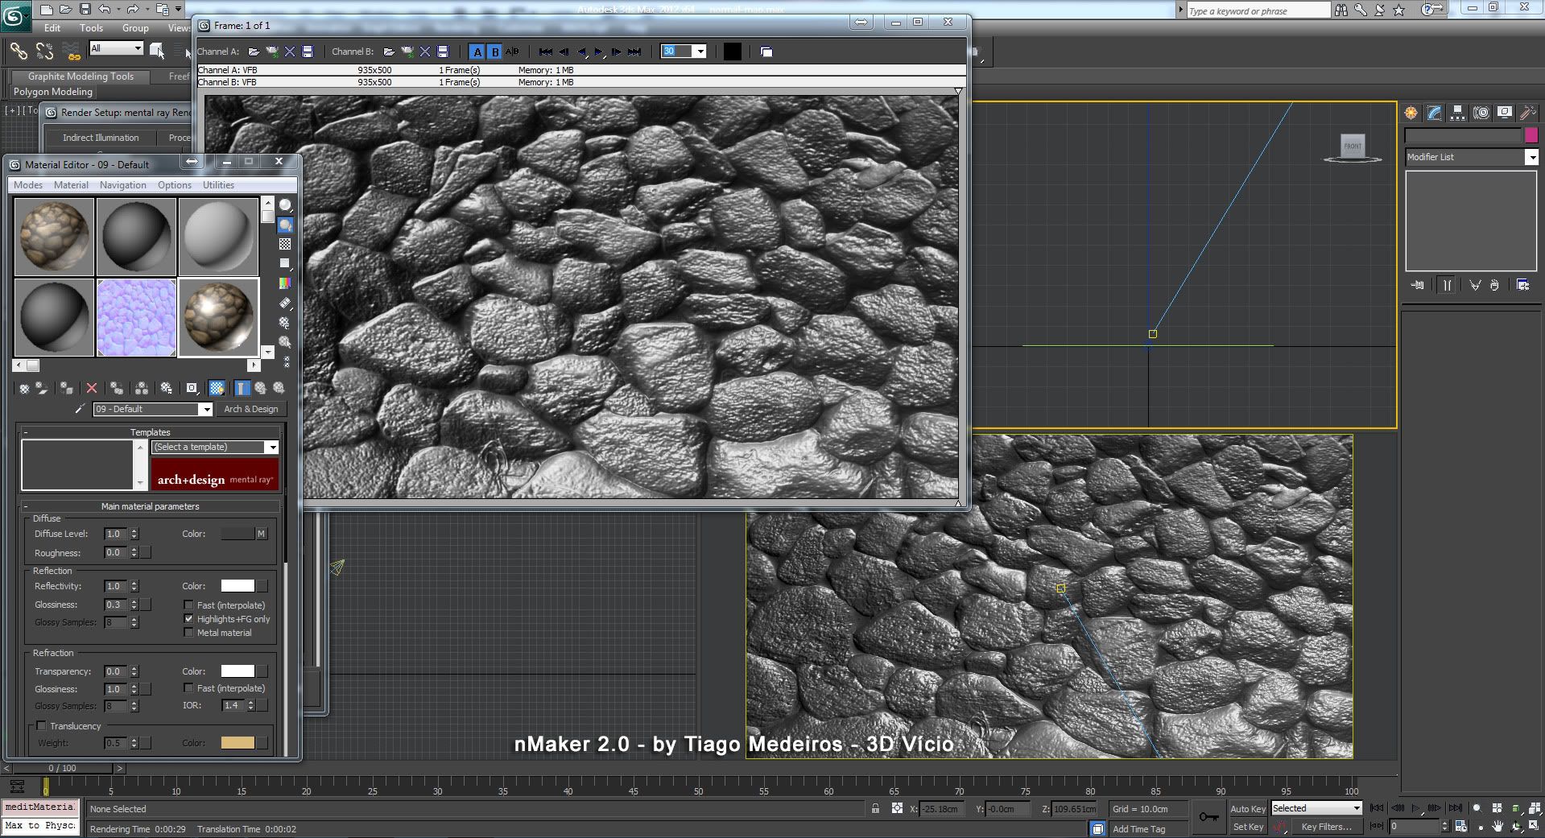Open file in Channel A of RAM Player
The image size is (1545, 838).
click(x=254, y=52)
